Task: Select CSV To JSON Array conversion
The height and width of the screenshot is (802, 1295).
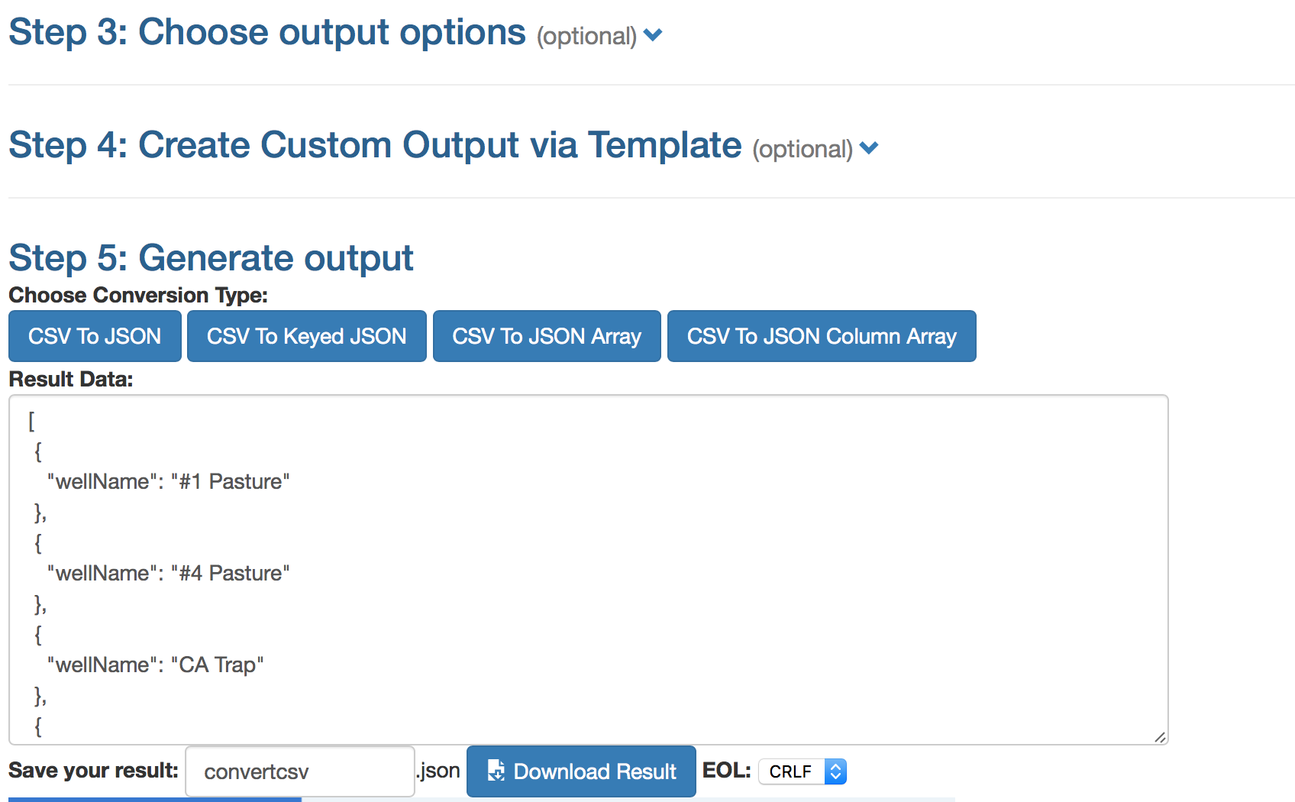Action: (546, 336)
